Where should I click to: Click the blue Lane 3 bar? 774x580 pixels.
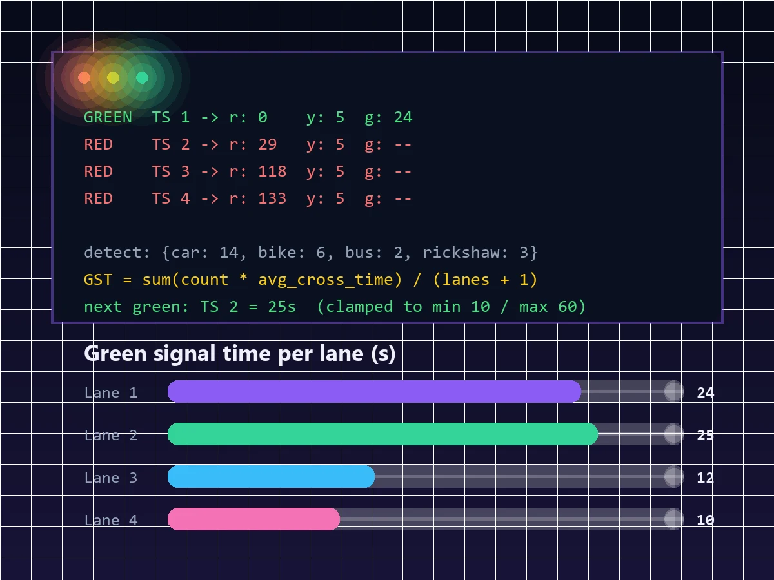[x=271, y=476]
